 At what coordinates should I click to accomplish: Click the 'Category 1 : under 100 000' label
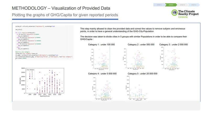coord(102,45)
